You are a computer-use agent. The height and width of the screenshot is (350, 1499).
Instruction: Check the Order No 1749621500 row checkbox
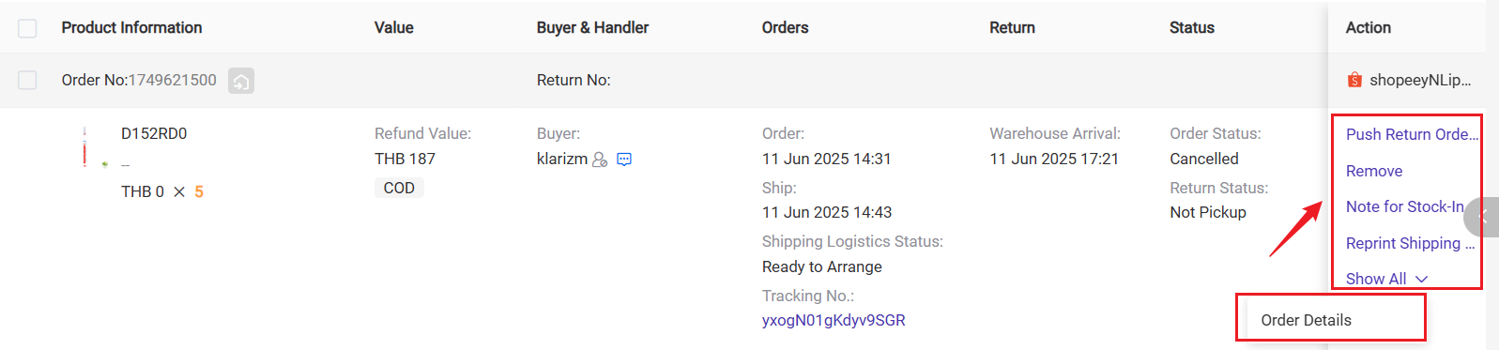pos(28,81)
